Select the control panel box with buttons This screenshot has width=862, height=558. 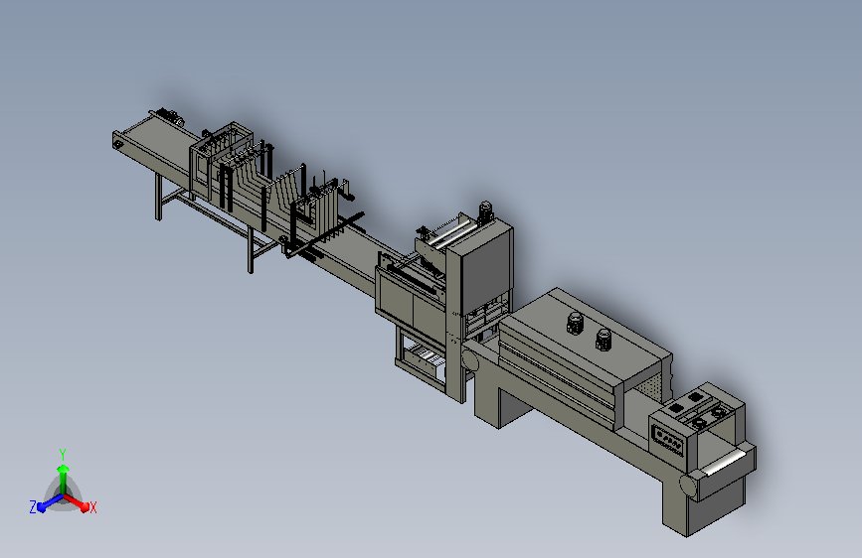click(667, 440)
